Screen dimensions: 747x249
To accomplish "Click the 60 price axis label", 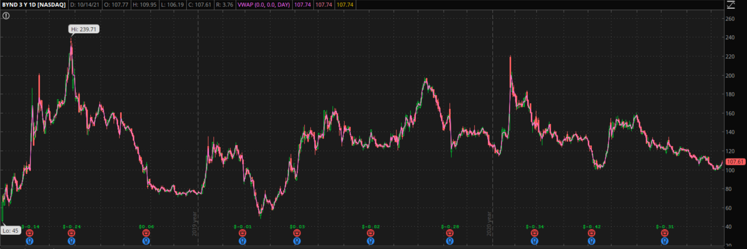I will click(x=729, y=208).
